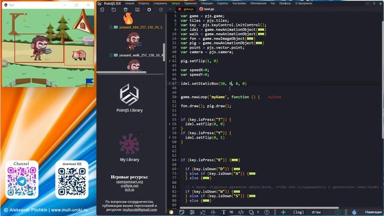Open the Настройки menu
384x216 pixels.
239,4
